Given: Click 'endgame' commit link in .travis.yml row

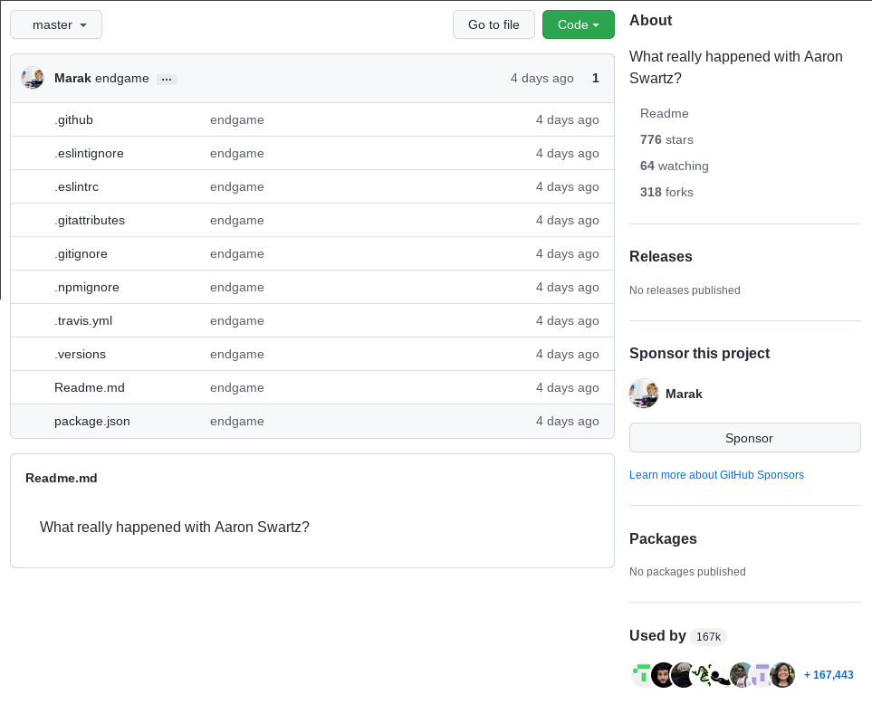Looking at the screenshot, I should point(237,320).
